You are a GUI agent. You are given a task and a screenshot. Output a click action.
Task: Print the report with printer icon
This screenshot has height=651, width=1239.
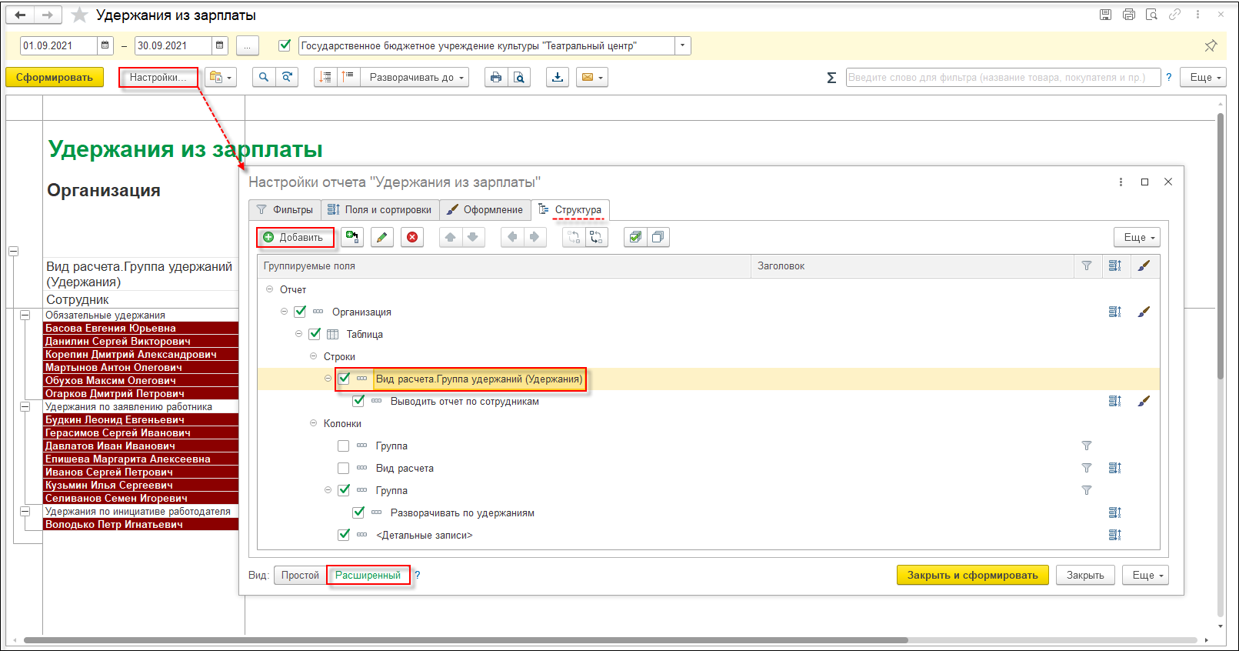pyautogui.click(x=496, y=78)
